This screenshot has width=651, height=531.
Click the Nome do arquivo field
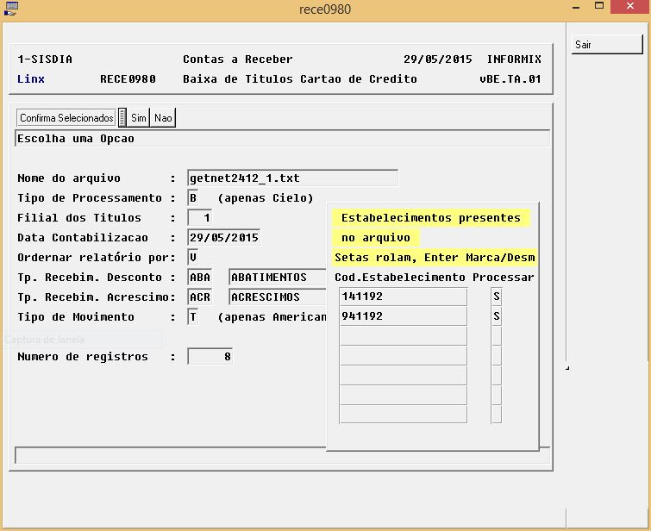pyautogui.click(x=292, y=178)
